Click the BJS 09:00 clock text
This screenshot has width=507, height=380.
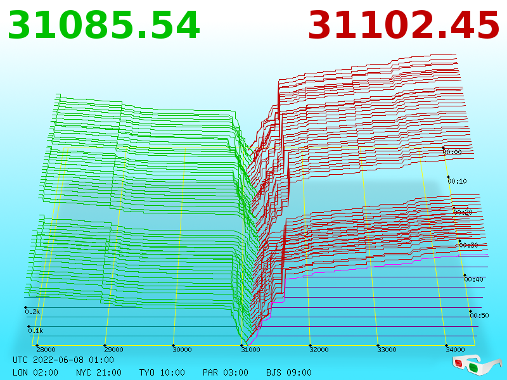(289, 372)
